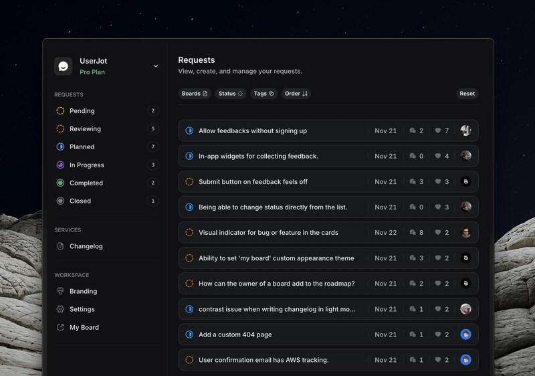Open the Pending requests filter
The image size is (535, 376).
pyautogui.click(x=82, y=111)
